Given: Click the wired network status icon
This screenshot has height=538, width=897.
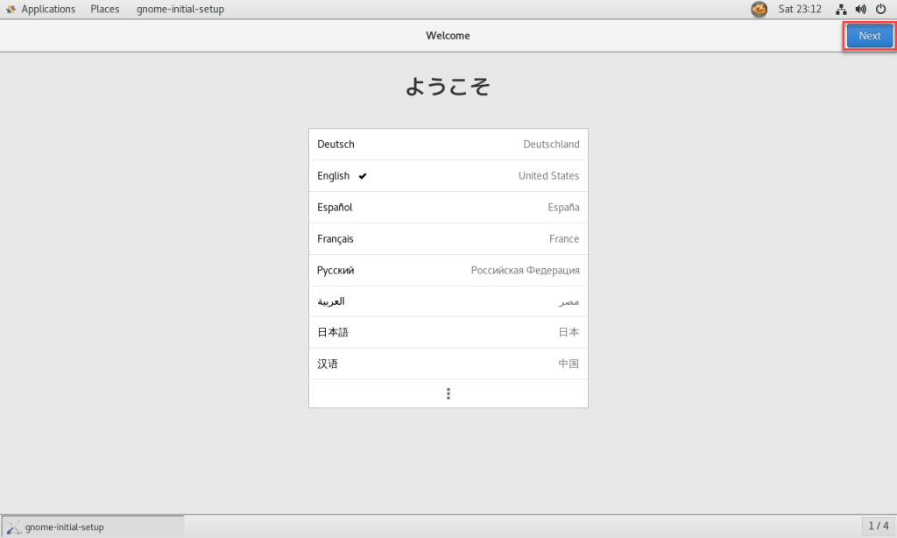Looking at the screenshot, I should pyautogui.click(x=841, y=9).
